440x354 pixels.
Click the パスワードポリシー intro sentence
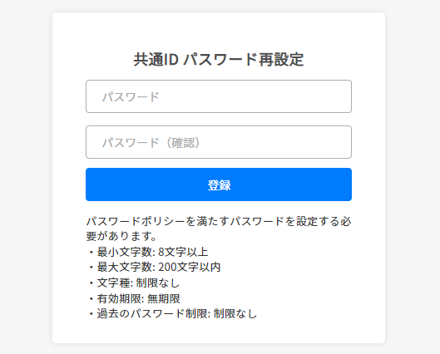click(x=219, y=229)
